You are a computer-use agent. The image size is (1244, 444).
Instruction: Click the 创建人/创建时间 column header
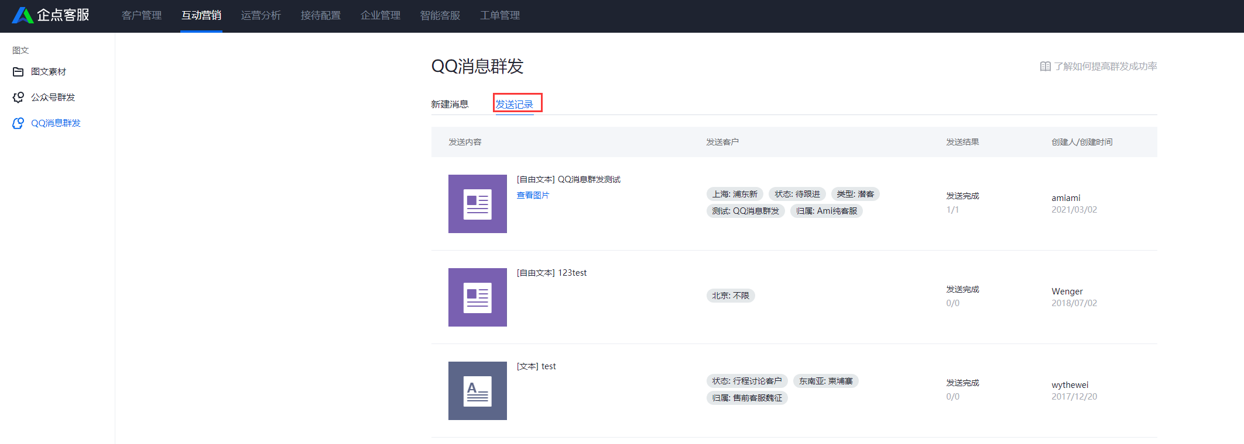(x=1082, y=142)
